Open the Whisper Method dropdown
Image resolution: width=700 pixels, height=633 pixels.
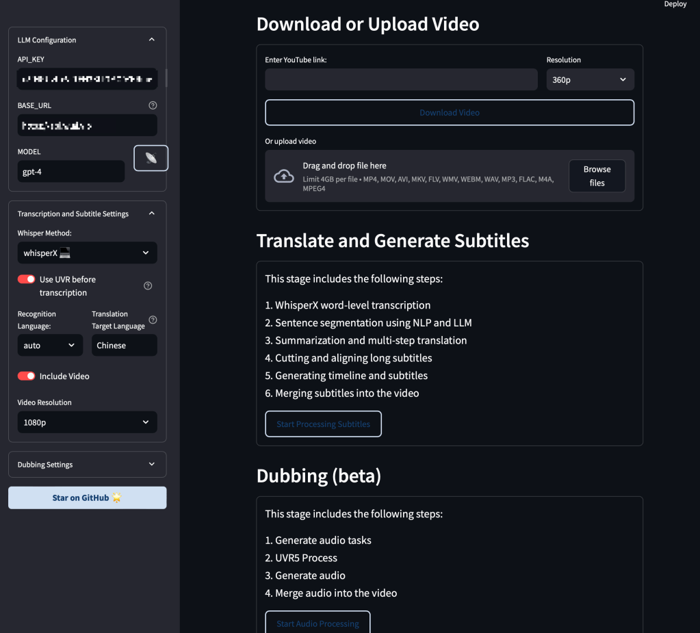[87, 253]
